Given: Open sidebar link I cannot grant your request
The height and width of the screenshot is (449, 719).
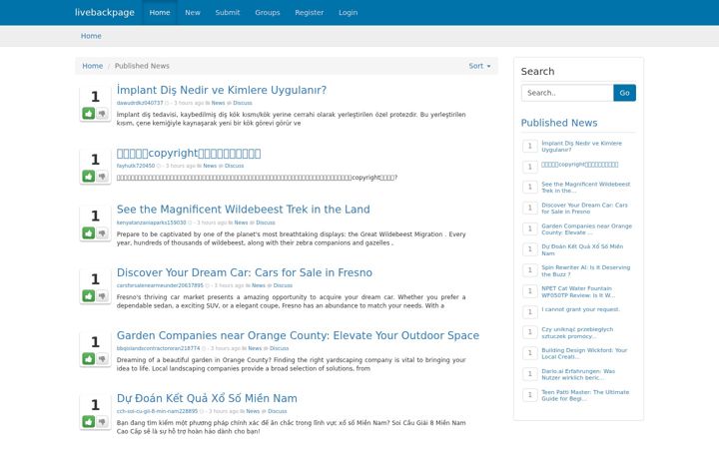Looking at the screenshot, I should click(x=580, y=309).
